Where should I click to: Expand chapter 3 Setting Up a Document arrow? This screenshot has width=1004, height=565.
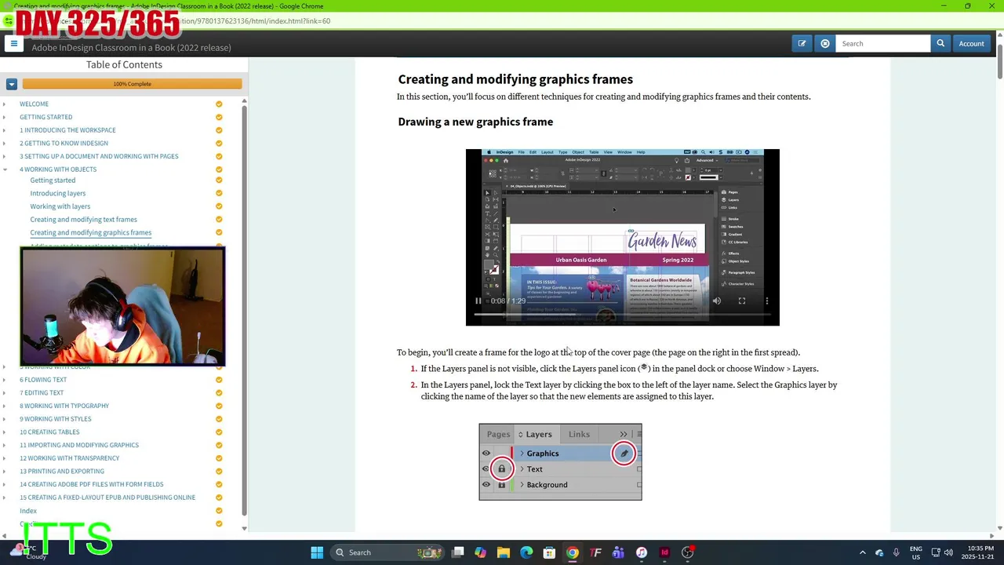click(5, 156)
